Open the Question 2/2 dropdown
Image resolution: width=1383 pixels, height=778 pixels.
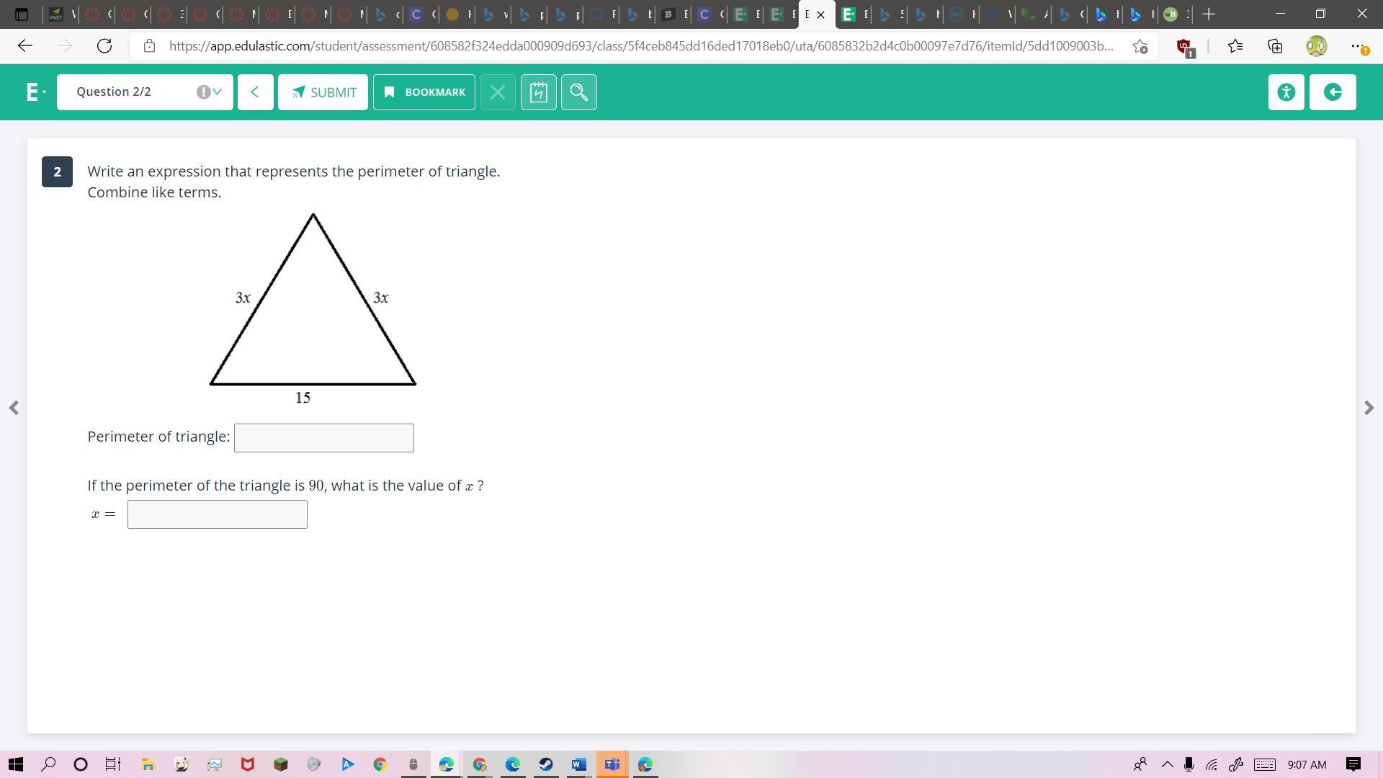[x=145, y=92]
